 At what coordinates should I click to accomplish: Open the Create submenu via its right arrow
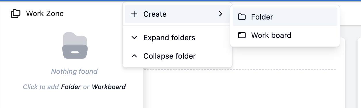click(x=221, y=14)
